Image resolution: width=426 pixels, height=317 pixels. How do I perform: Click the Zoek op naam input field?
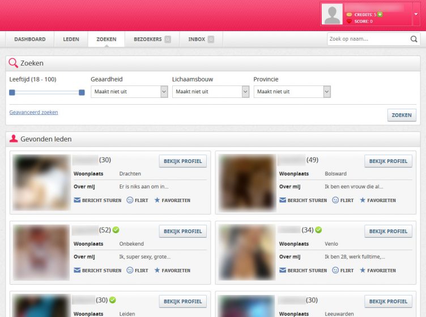click(367, 39)
